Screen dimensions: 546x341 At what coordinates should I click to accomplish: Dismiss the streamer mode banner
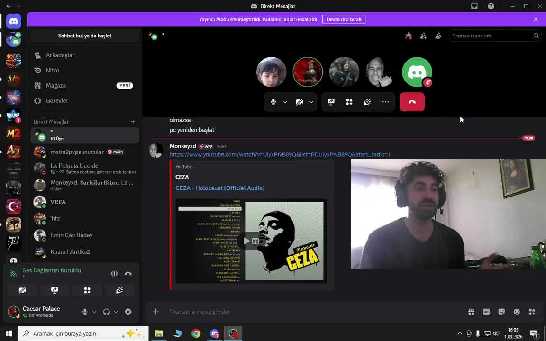click(536, 19)
